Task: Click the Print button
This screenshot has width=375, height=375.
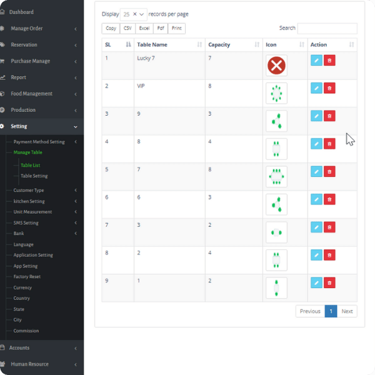Action: point(177,28)
